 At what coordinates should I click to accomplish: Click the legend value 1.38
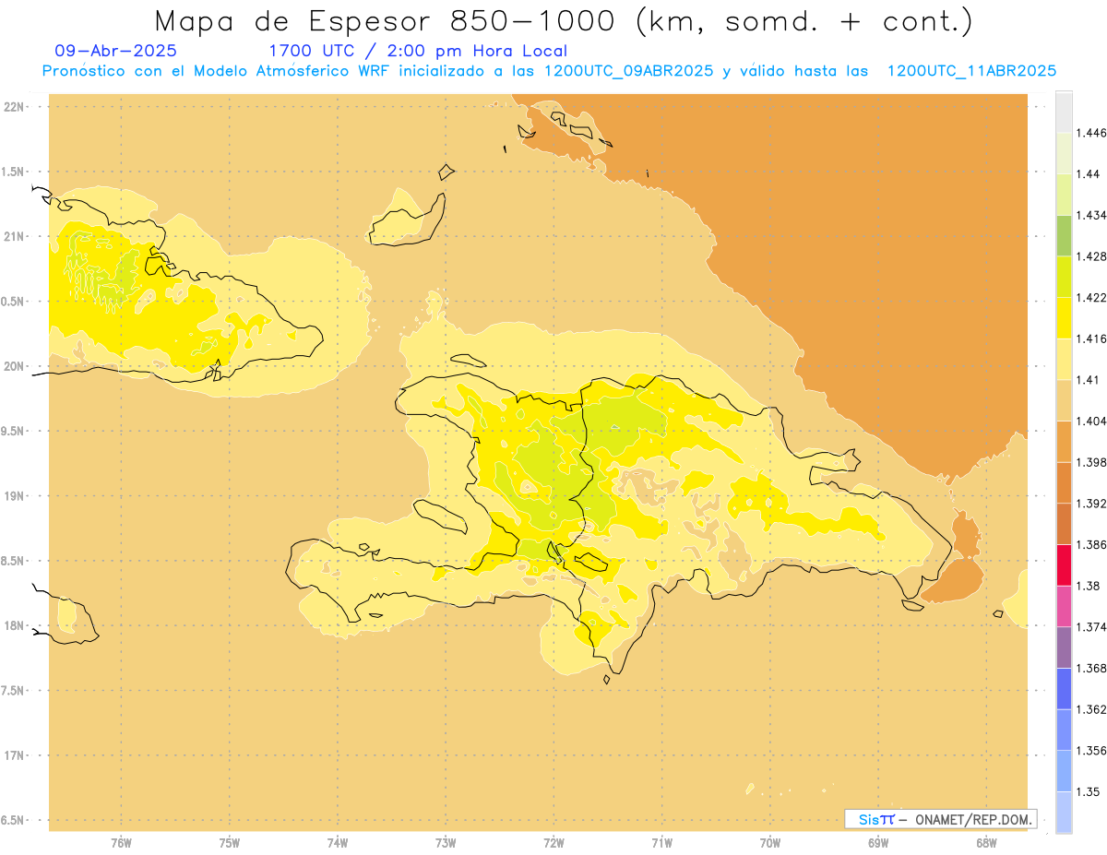[x=1088, y=586]
